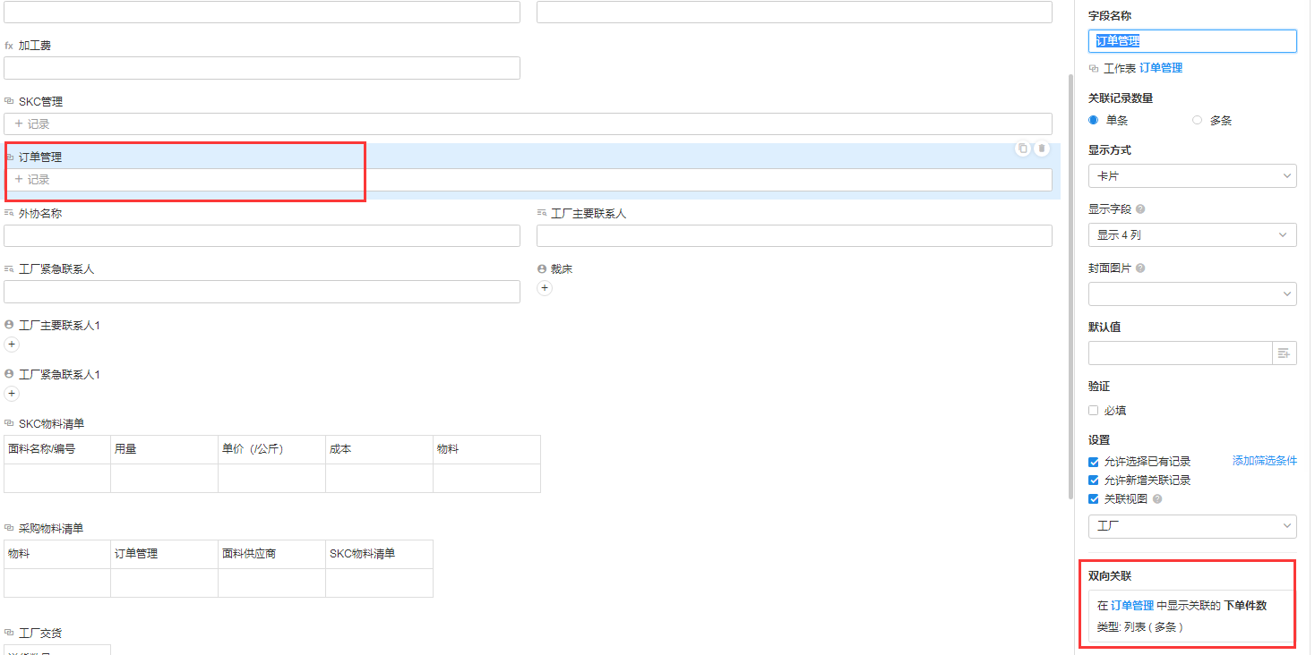Viewport: 1315px width, 655px height.
Task: Tick the 必填 checkbox
Action: [1094, 411]
